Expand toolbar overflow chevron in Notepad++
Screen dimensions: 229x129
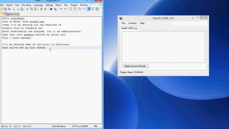click(101, 9)
